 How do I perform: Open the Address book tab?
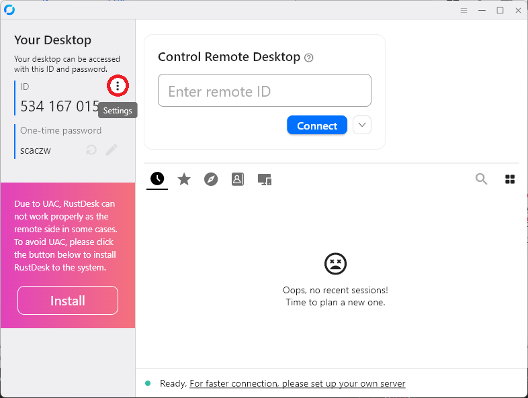(238, 179)
